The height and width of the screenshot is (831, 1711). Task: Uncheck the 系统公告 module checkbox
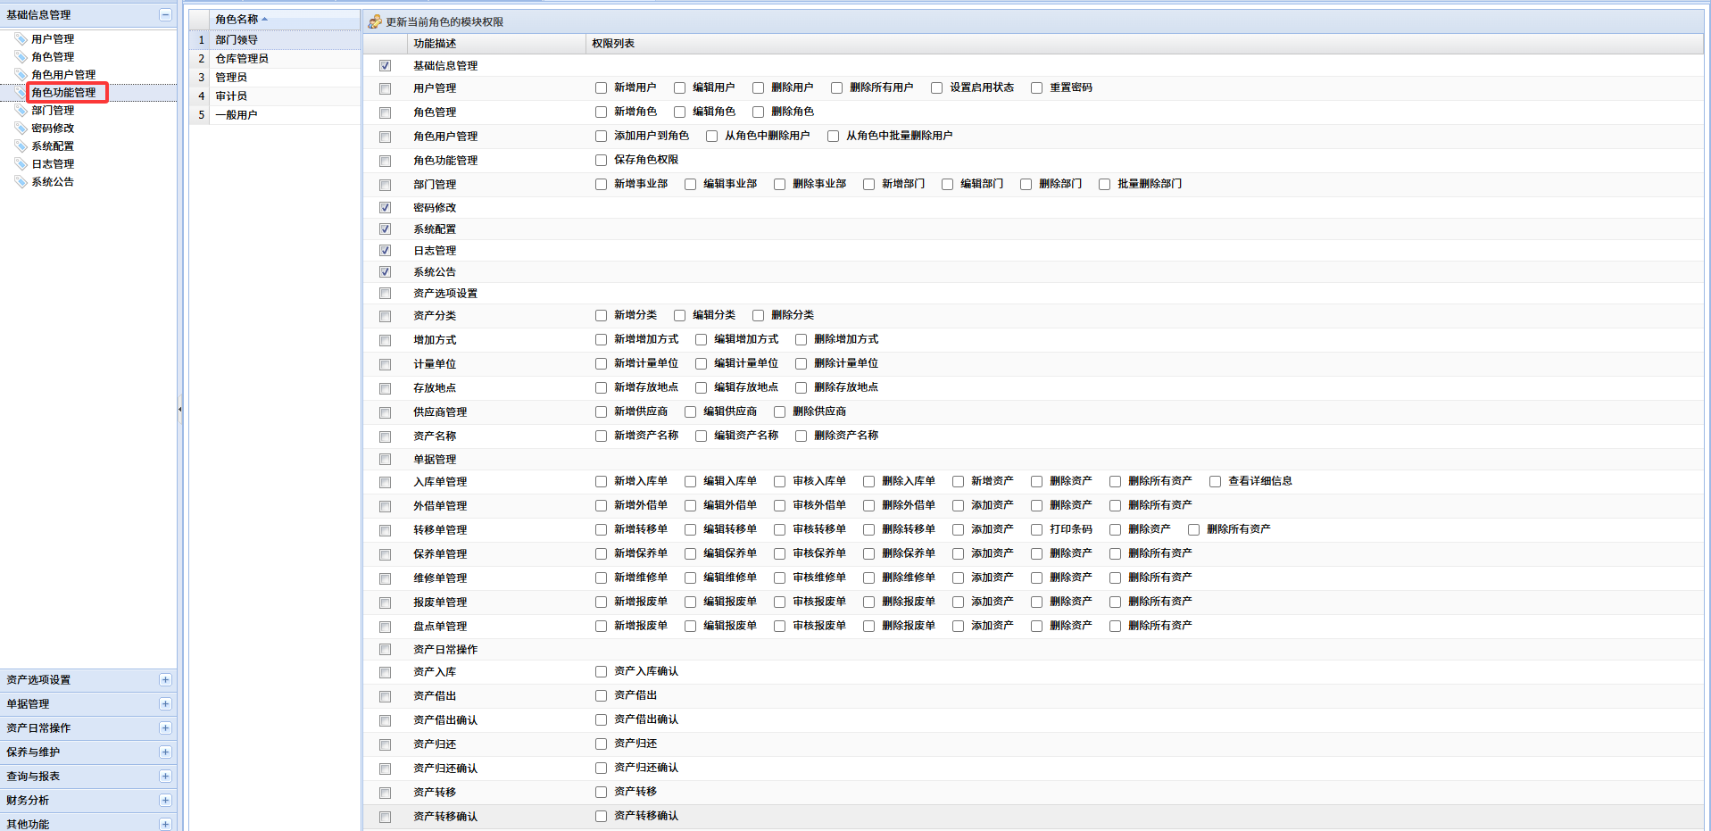385,272
